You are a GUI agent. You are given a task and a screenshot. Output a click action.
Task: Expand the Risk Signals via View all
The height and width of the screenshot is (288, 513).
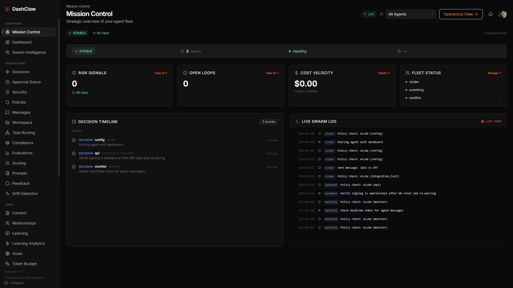[161, 73]
